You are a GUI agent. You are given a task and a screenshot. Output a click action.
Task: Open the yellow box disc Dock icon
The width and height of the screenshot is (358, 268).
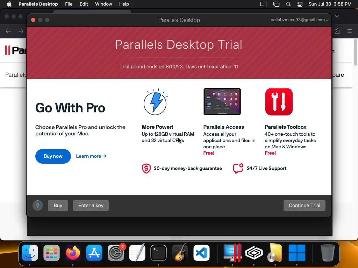(x=275, y=253)
